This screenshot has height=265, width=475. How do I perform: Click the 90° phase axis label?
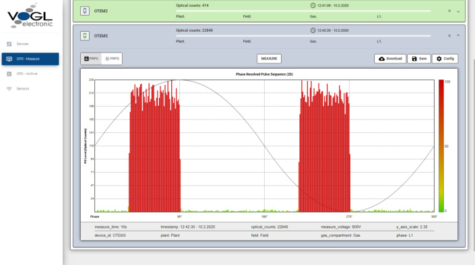coord(179,217)
